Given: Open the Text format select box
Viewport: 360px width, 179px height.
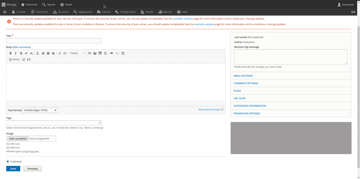Looking at the screenshot, I should click(x=40, y=110).
